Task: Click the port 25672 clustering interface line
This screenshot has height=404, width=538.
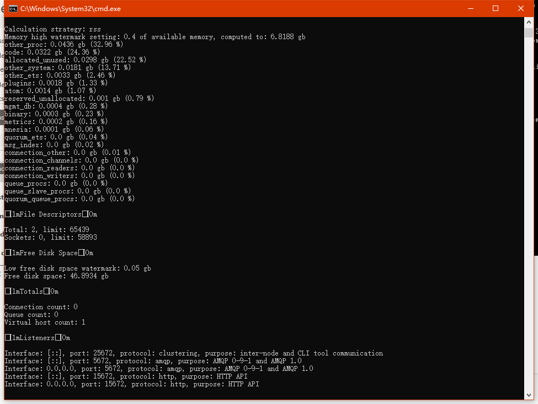Action: 193,353
